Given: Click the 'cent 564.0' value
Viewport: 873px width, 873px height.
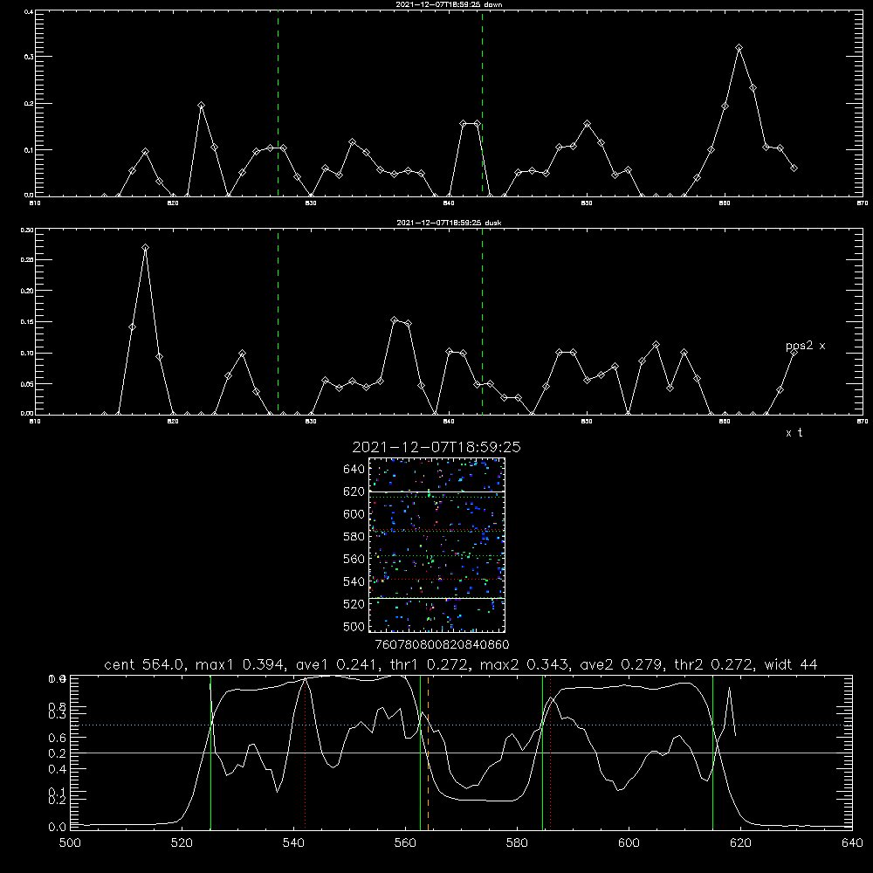Looking at the screenshot, I should 144,664.
